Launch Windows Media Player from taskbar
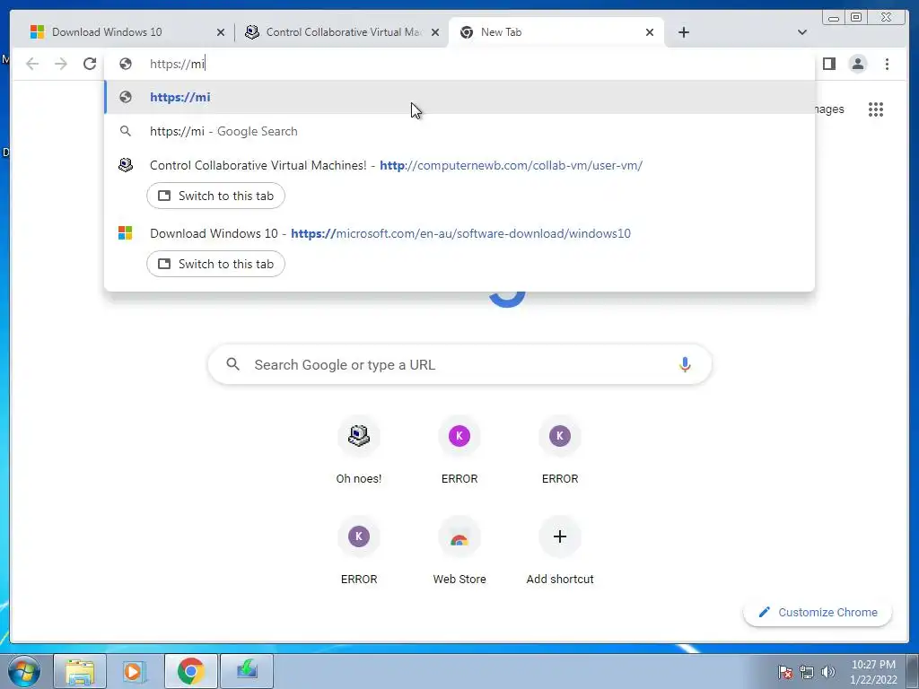This screenshot has width=919, height=689. pyautogui.click(x=135, y=671)
